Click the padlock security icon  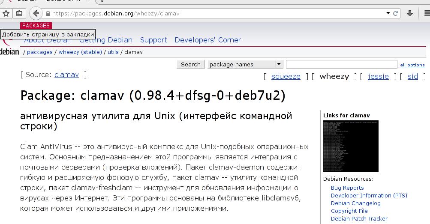click(48, 13)
